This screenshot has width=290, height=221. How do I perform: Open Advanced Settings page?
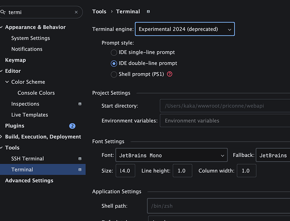tap(29, 181)
